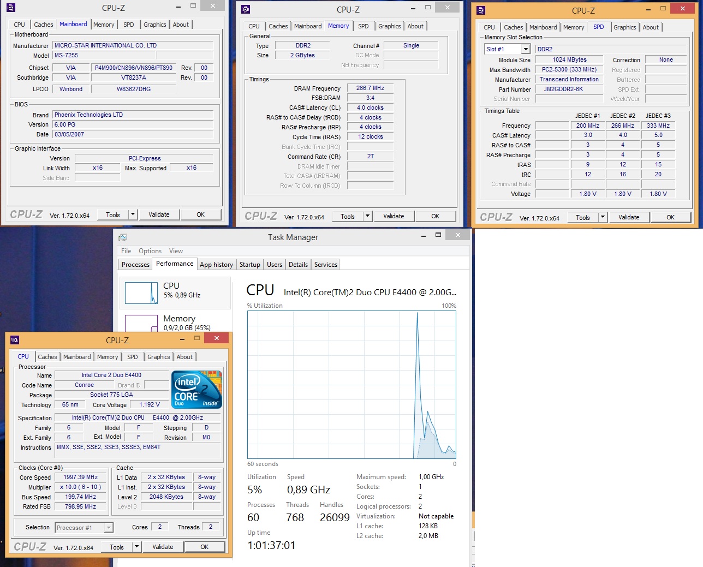The width and height of the screenshot is (703, 567).
Task: Click OK in CPU tab window
Action: coord(204,547)
